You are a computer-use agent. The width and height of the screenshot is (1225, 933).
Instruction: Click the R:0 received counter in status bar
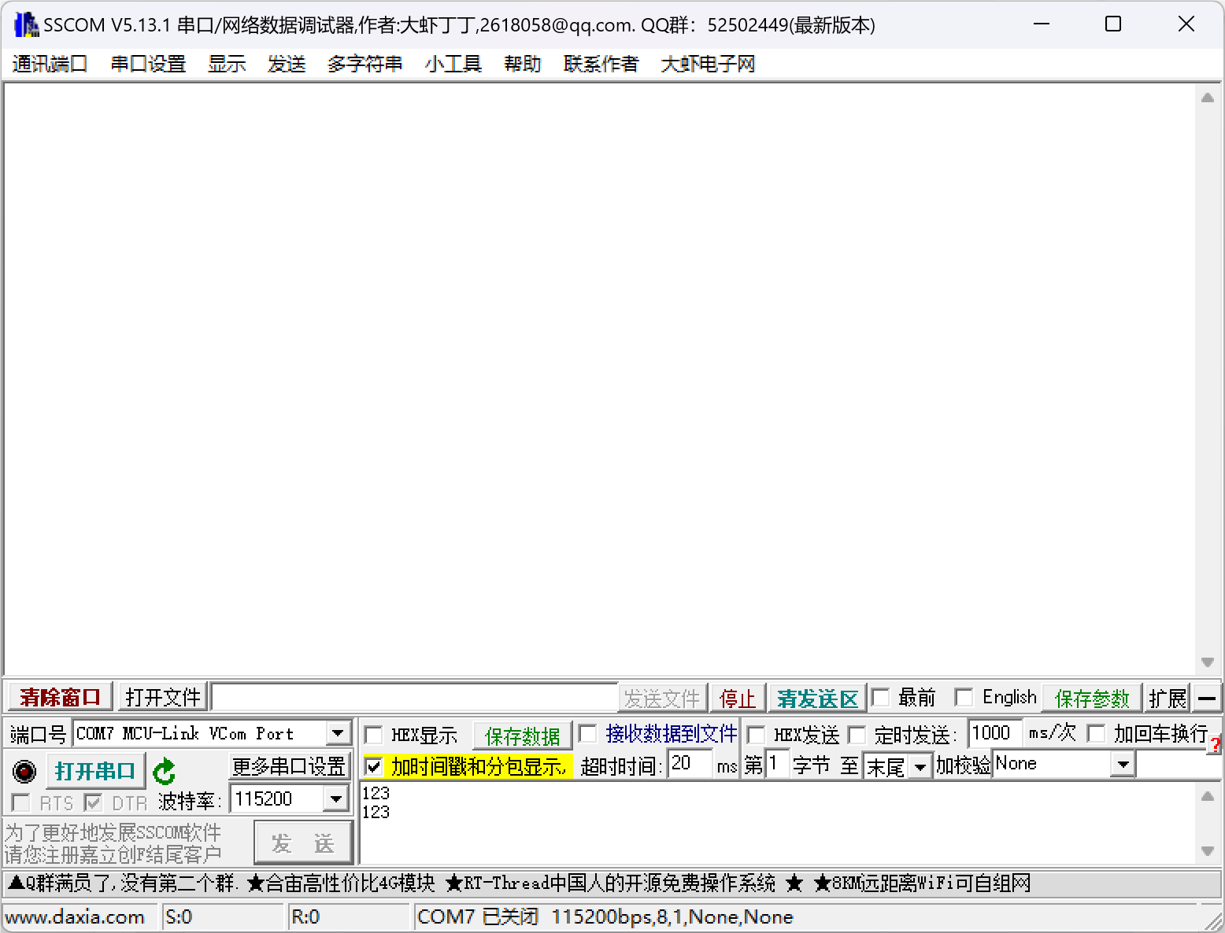coord(349,917)
